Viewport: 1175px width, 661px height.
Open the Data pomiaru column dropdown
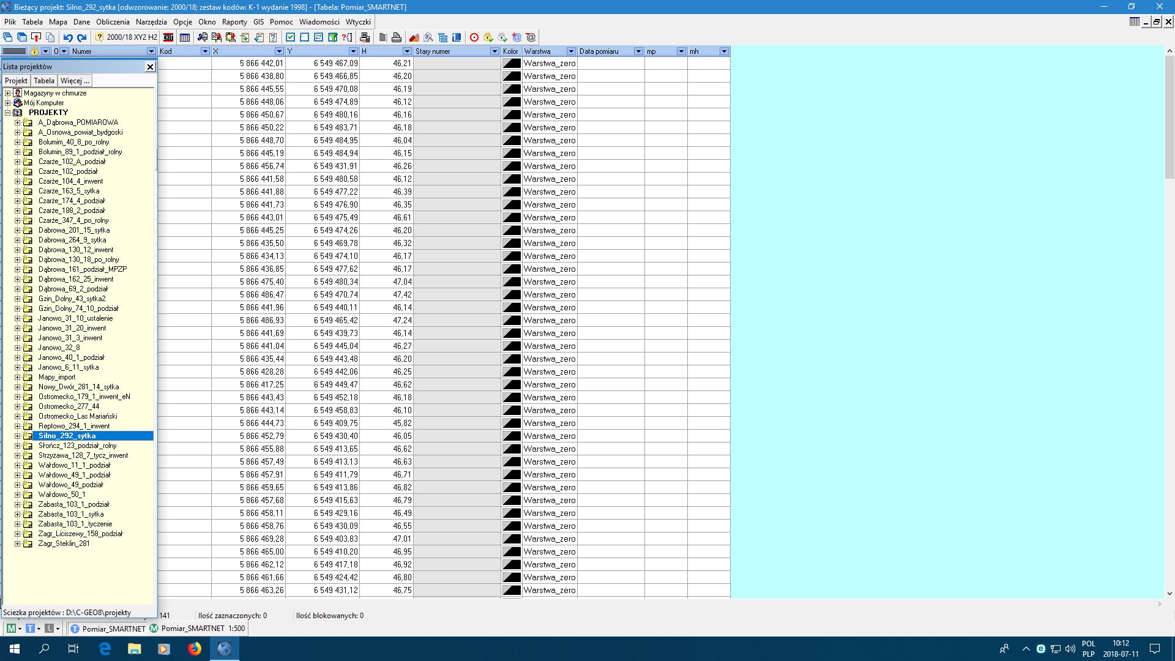[638, 51]
